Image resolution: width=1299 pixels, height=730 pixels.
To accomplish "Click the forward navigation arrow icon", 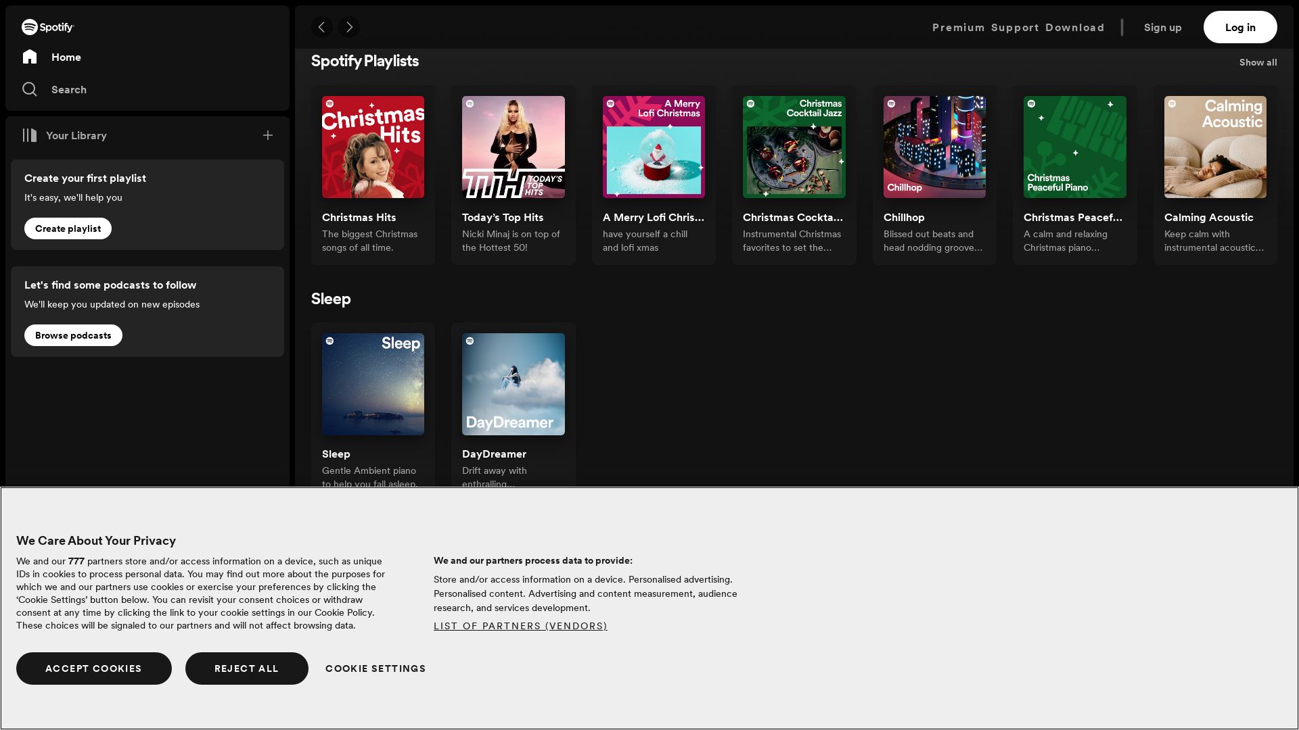I will pyautogui.click(x=350, y=27).
